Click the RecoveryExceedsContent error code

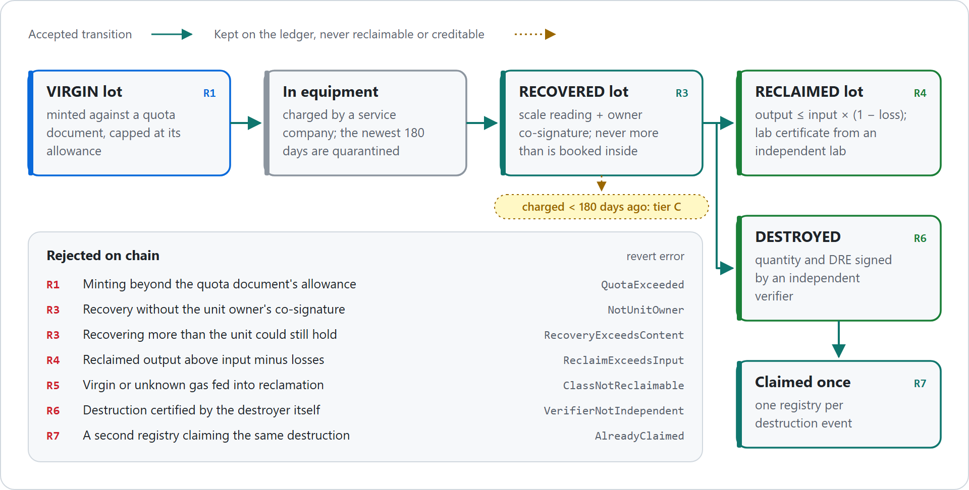pyautogui.click(x=614, y=335)
